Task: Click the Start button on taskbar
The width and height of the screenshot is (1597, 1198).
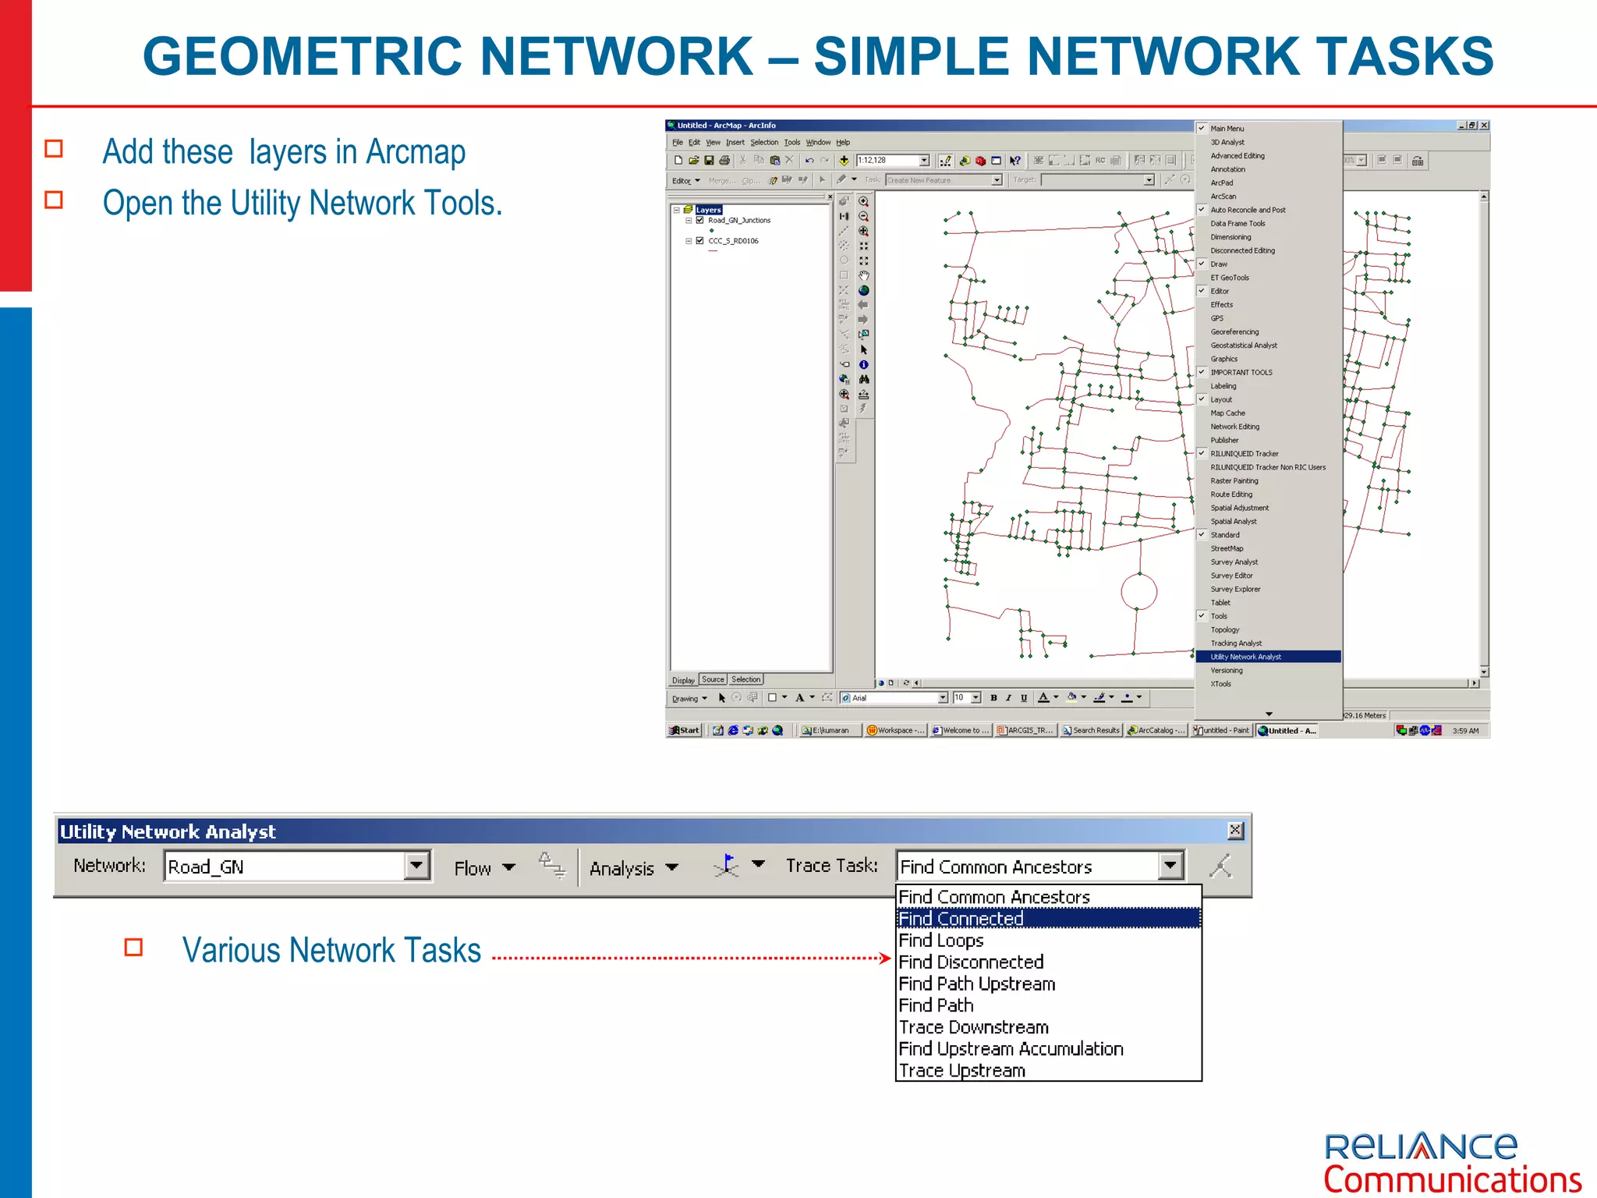Action: coord(685,730)
